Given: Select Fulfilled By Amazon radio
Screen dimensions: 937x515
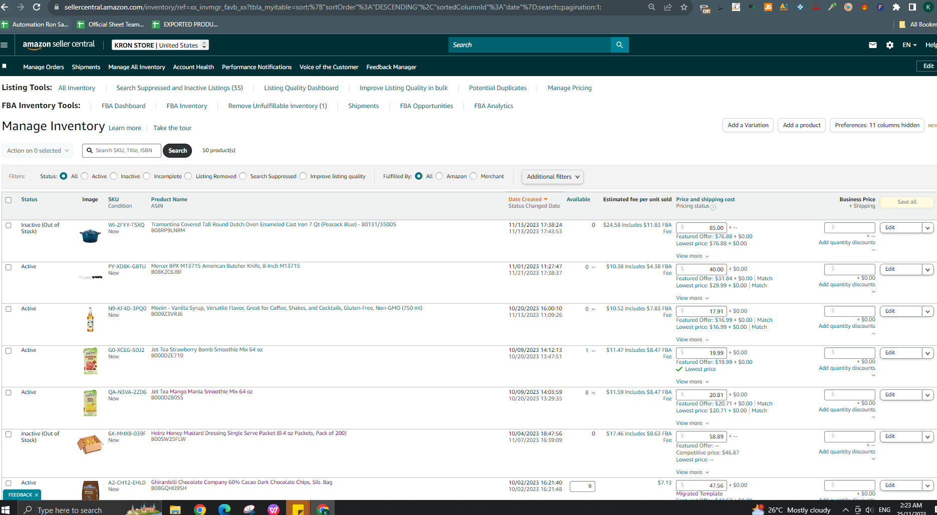Looking at the screenshot, I should coord(439,176).
